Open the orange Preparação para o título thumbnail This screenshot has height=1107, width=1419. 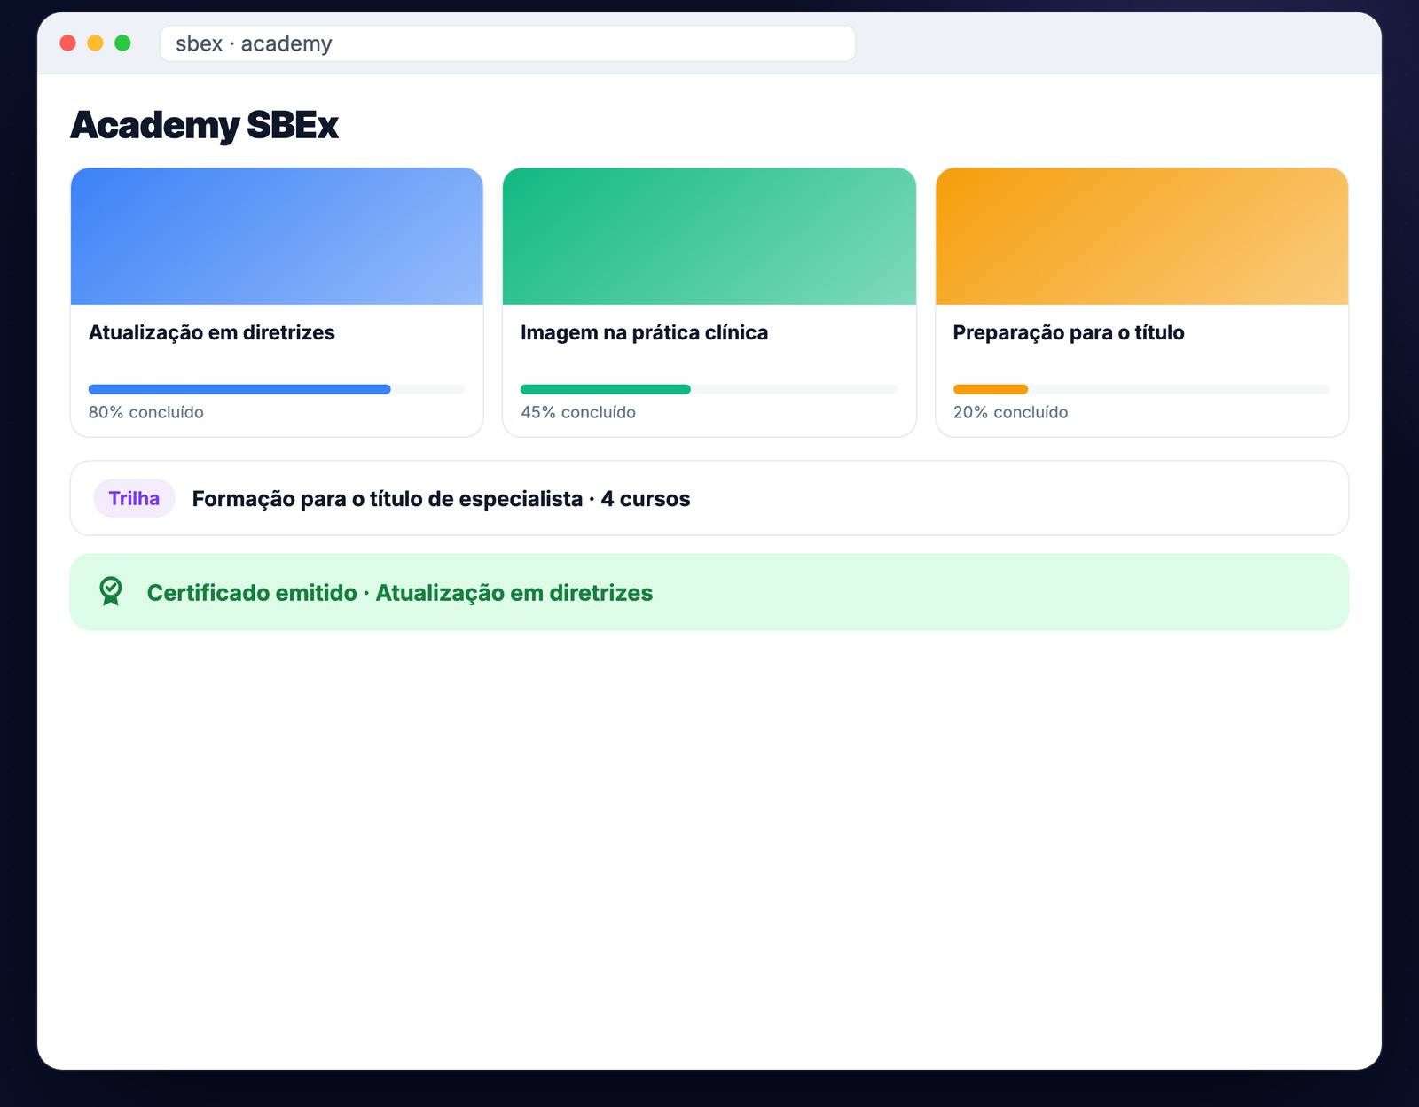[x=1142, y=237]
